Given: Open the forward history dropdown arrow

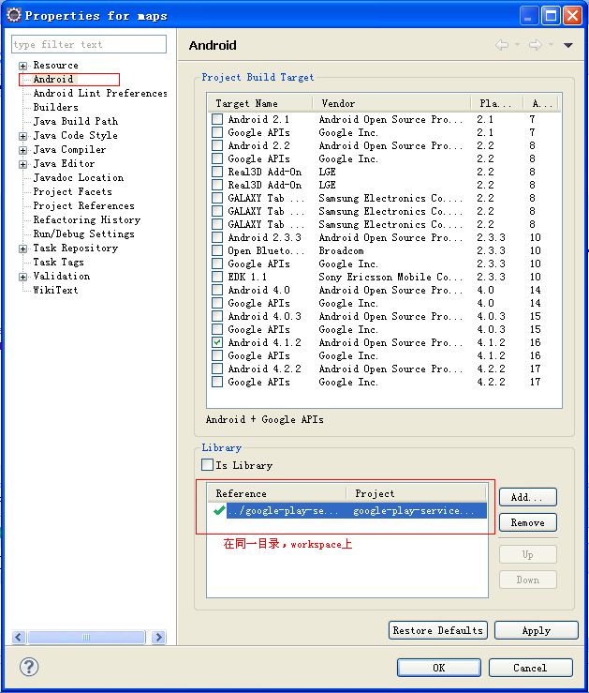Looking at the screenshot, I should pyautogui.click(x=551, y=45).
